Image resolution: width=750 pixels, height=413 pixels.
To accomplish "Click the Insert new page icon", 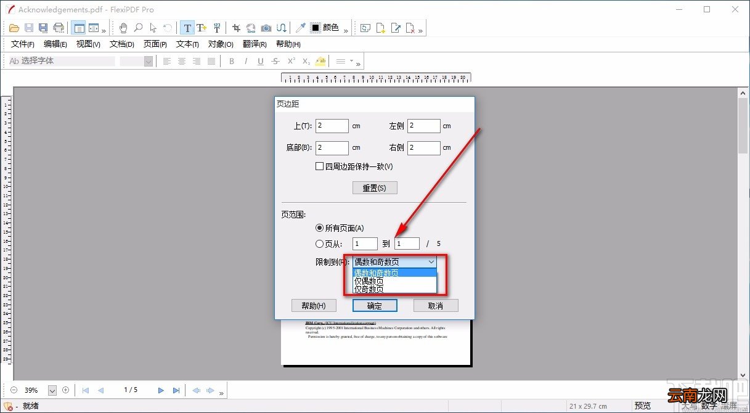I will click(381, 28).
